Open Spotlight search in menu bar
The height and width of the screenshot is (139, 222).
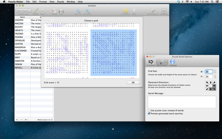coord(212,2)
